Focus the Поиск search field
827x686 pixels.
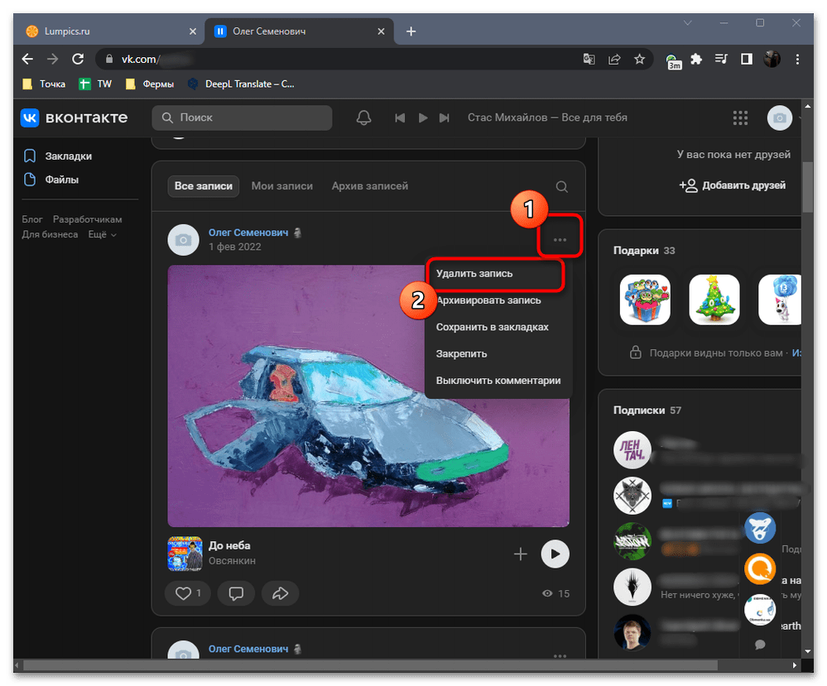[242, 118]
